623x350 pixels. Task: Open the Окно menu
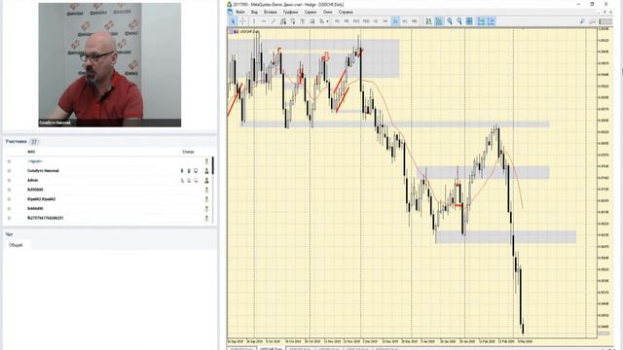[328, 12]
